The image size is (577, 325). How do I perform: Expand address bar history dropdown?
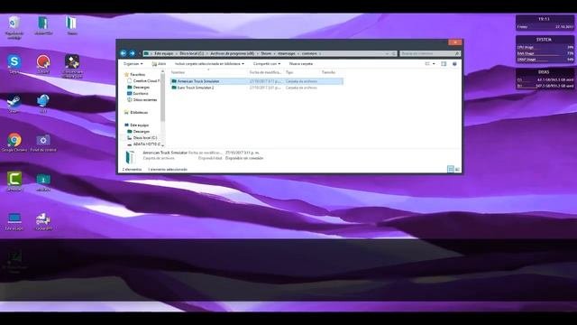[387, 53]
